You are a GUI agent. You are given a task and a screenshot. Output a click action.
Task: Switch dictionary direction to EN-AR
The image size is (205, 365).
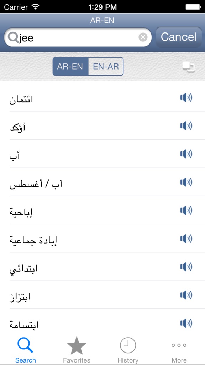click(106, 66)
